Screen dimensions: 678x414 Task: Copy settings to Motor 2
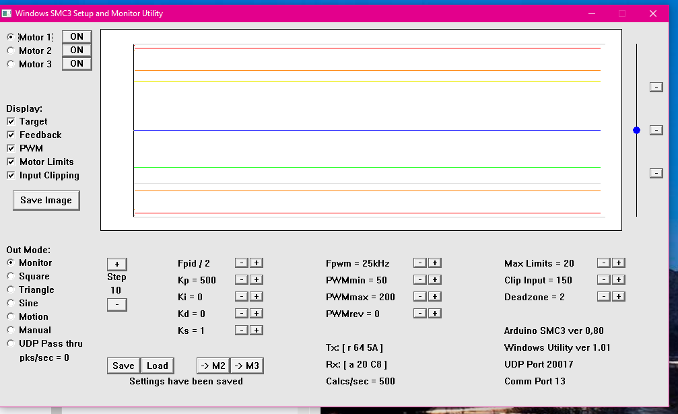pos(213,366)
